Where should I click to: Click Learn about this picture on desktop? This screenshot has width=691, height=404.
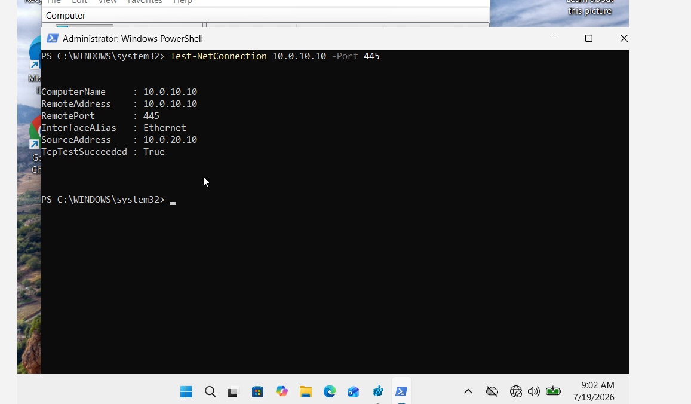click(x=589, y=7)
